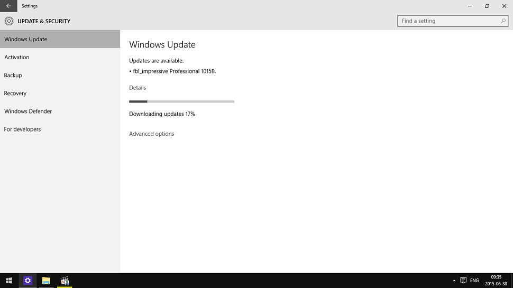Click the Details link
513x288 pixels.
coord(138,88)
